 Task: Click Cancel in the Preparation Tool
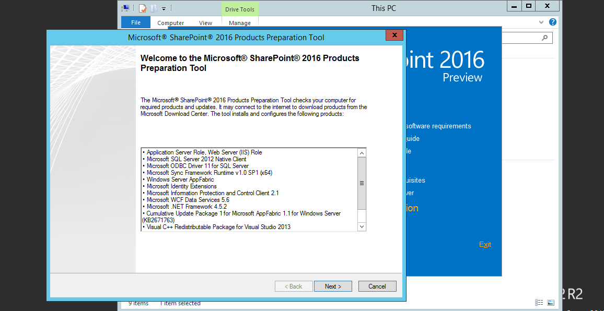pyautogui.click(x=377, y=286)
